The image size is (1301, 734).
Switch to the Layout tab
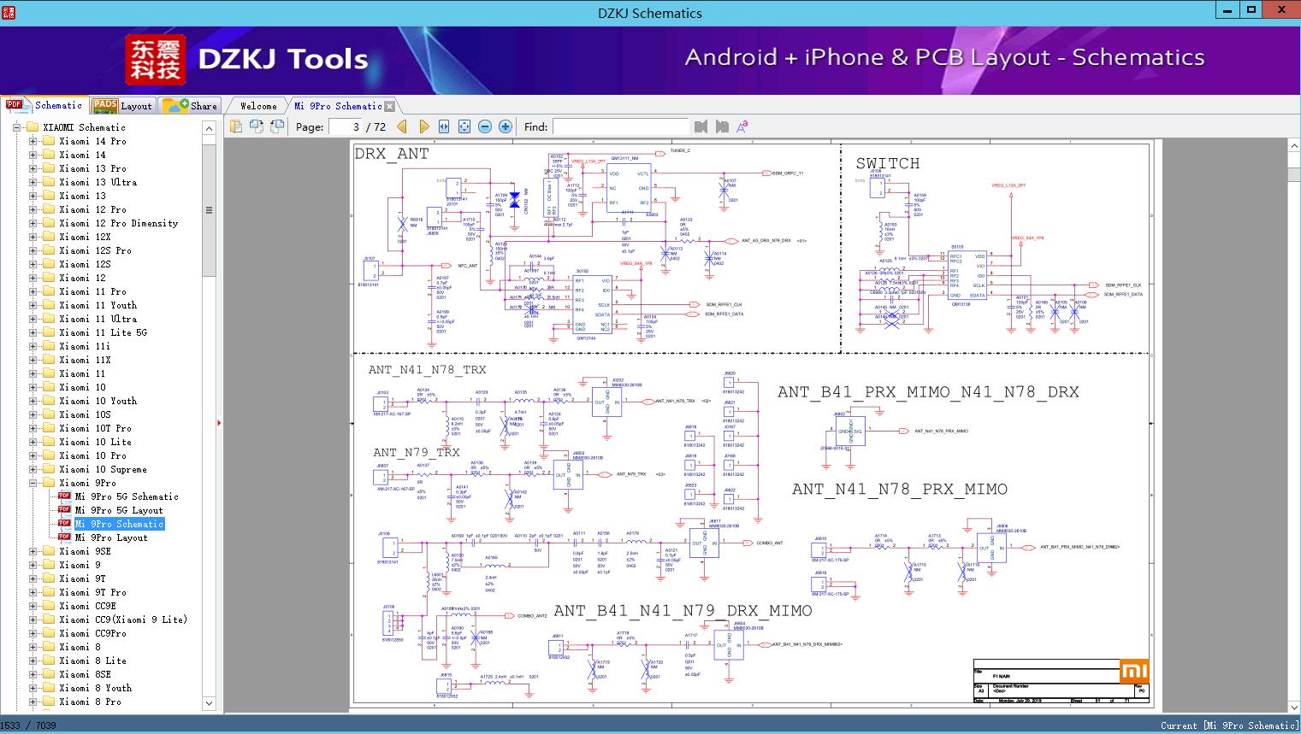[x=122, y=106]
